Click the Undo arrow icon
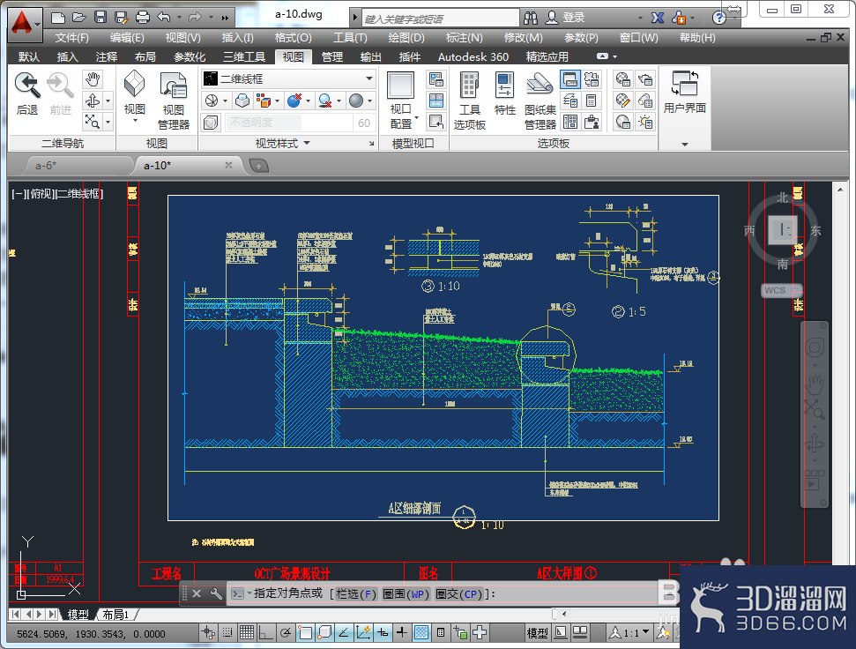The height and width of the screenshot is (649, 856). pos(164,18)
